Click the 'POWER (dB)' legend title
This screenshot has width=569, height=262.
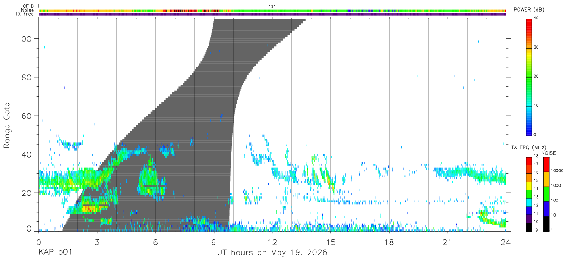(x=529, y=10)
